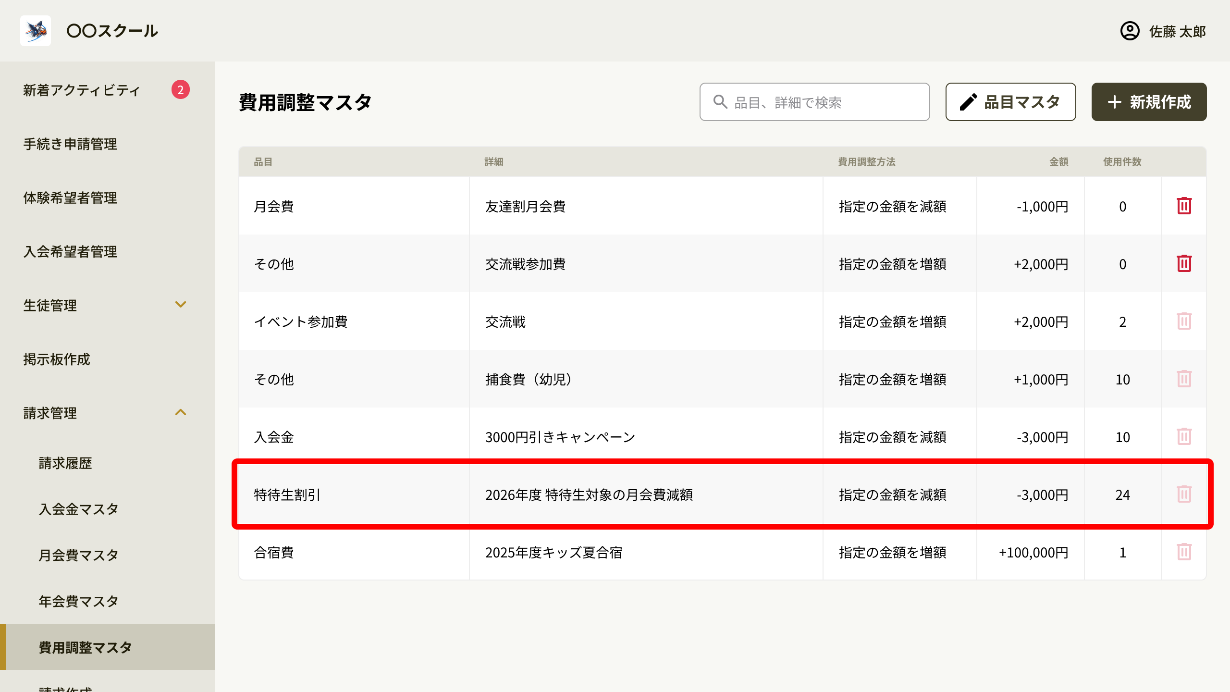Expand the 生徒管理 menu chevron
This screenshot has height=692, width=1230.
tap(181, 305)
